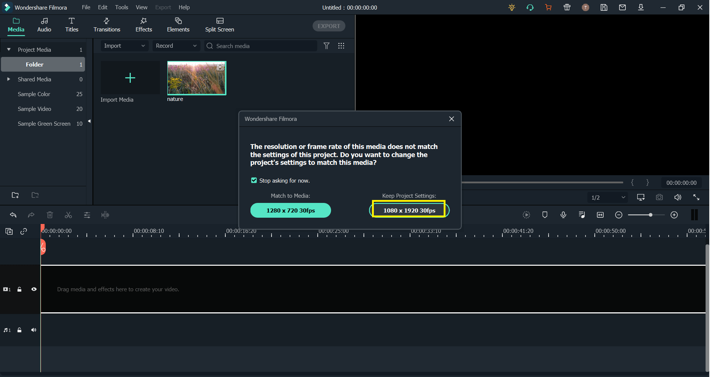Image resolution: width=710 pixels, height=377 pixels.
Task: Click the 1280 x 720 30fps button
Action: click(x=291, y=210)
